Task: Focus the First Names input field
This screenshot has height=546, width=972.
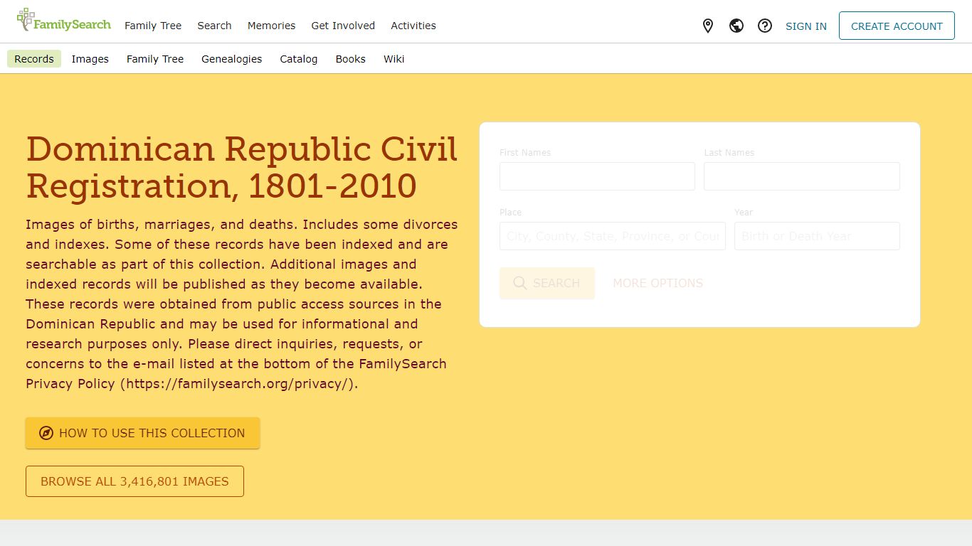Action: (x=597, y=176)
